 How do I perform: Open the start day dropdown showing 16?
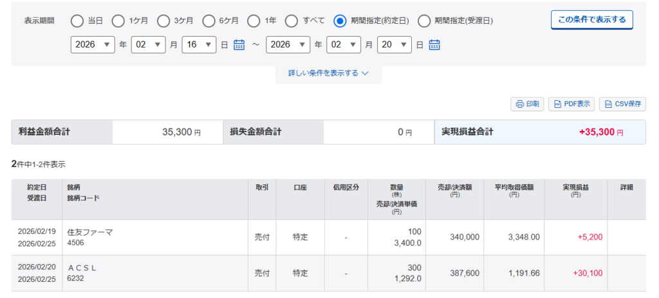coord(199,45)
